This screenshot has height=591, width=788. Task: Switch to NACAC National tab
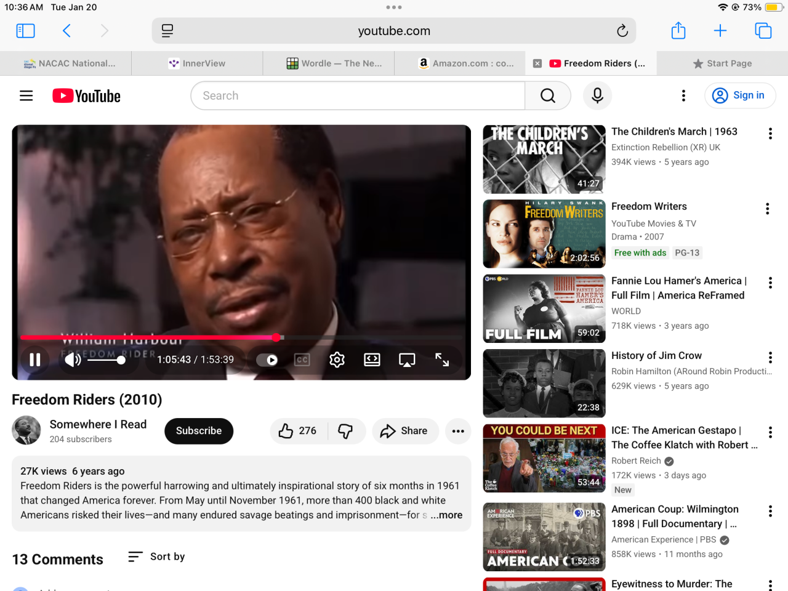pyautogui.click(x=66, y=63)
